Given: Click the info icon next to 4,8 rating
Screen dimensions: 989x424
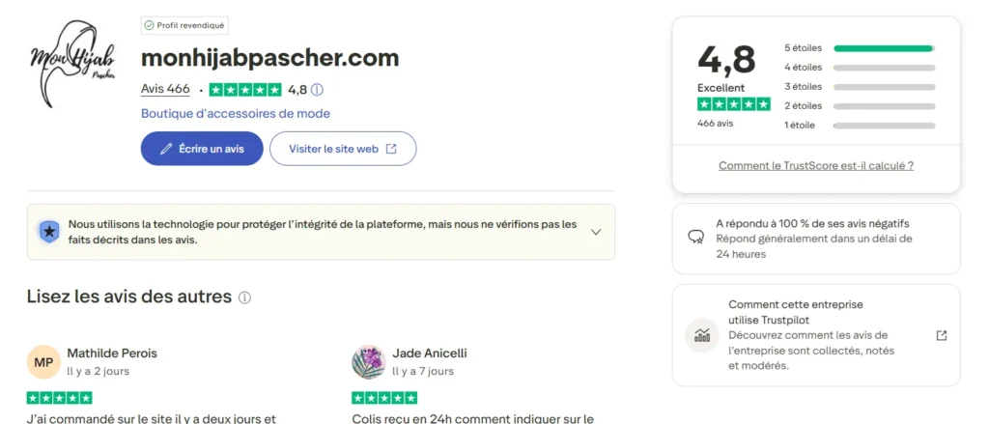Looking at the screenshot, I should [x=317, y=90].
